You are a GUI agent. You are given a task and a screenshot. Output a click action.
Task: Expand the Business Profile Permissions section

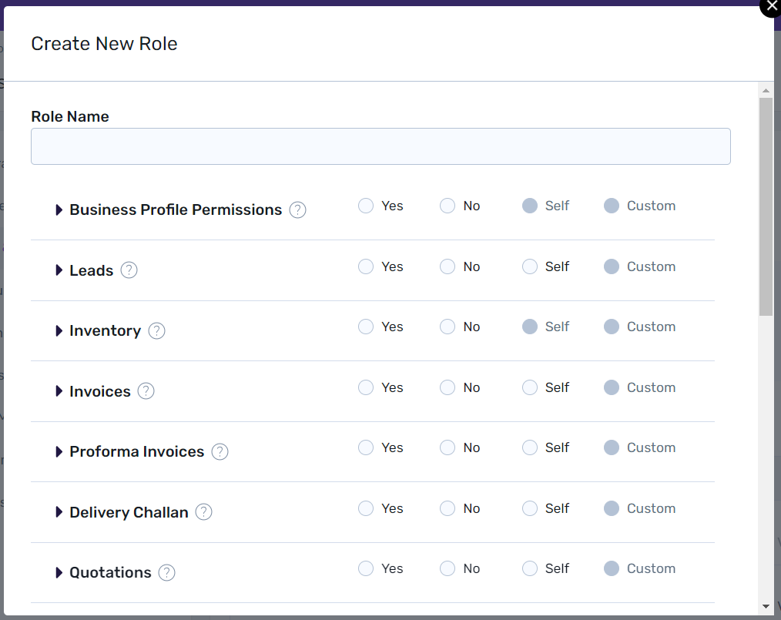click(59, 210)
